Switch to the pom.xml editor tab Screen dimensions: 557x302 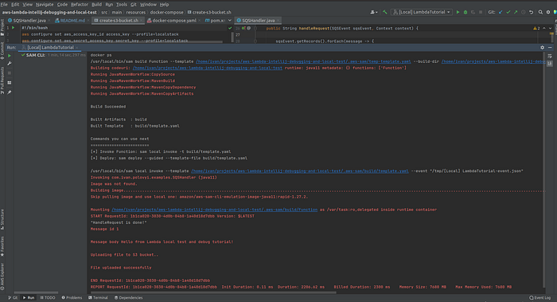tap(216, 21)
